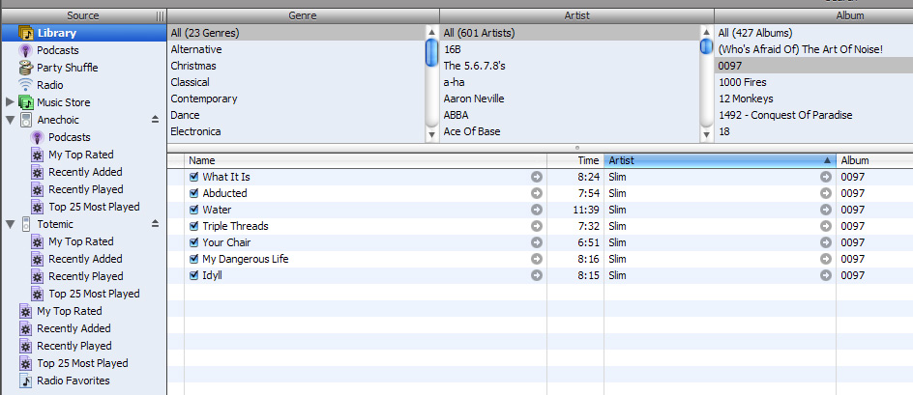Eject the Anechoic iPod

[155, 119]
